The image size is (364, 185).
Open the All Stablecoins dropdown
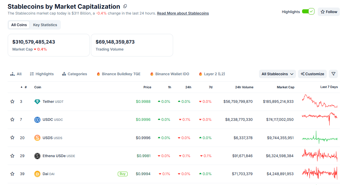277,74
